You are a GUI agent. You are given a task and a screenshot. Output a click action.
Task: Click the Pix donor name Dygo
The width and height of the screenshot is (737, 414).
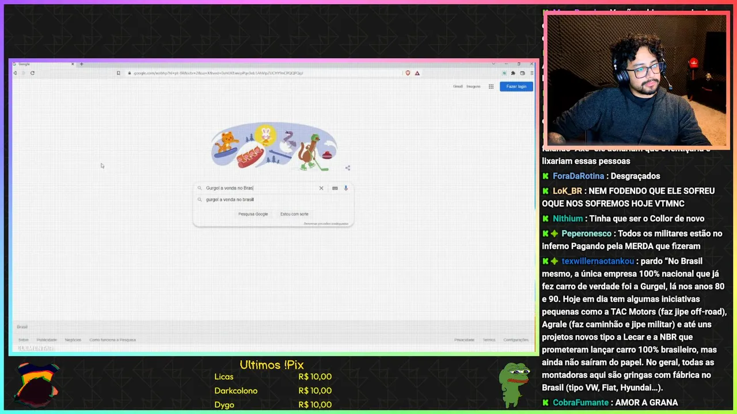click(225, 405)
